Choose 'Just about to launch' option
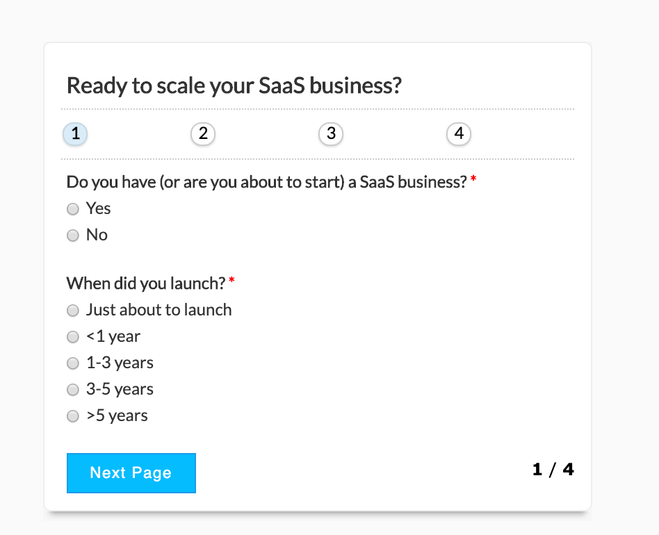 (73, 310)
